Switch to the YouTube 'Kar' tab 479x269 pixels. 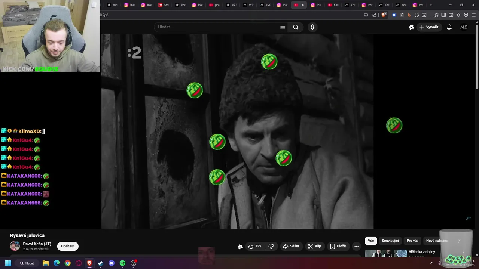(x=333, y=5)
